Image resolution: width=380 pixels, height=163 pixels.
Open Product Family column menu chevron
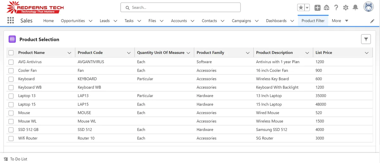(248, 53)
